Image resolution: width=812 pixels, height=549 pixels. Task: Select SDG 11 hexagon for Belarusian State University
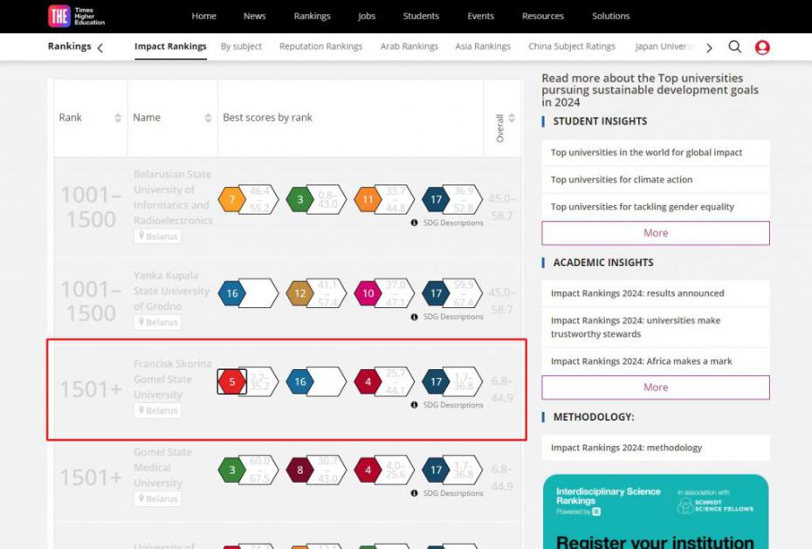pos(368,199)
